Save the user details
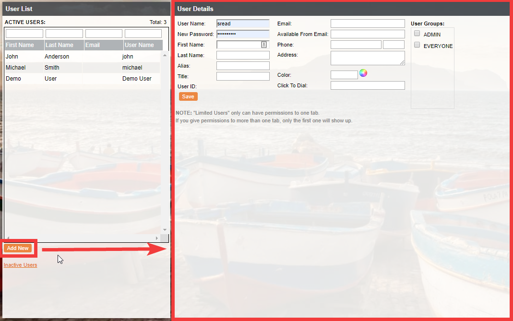The image size is (513, 321). (188, 96)
